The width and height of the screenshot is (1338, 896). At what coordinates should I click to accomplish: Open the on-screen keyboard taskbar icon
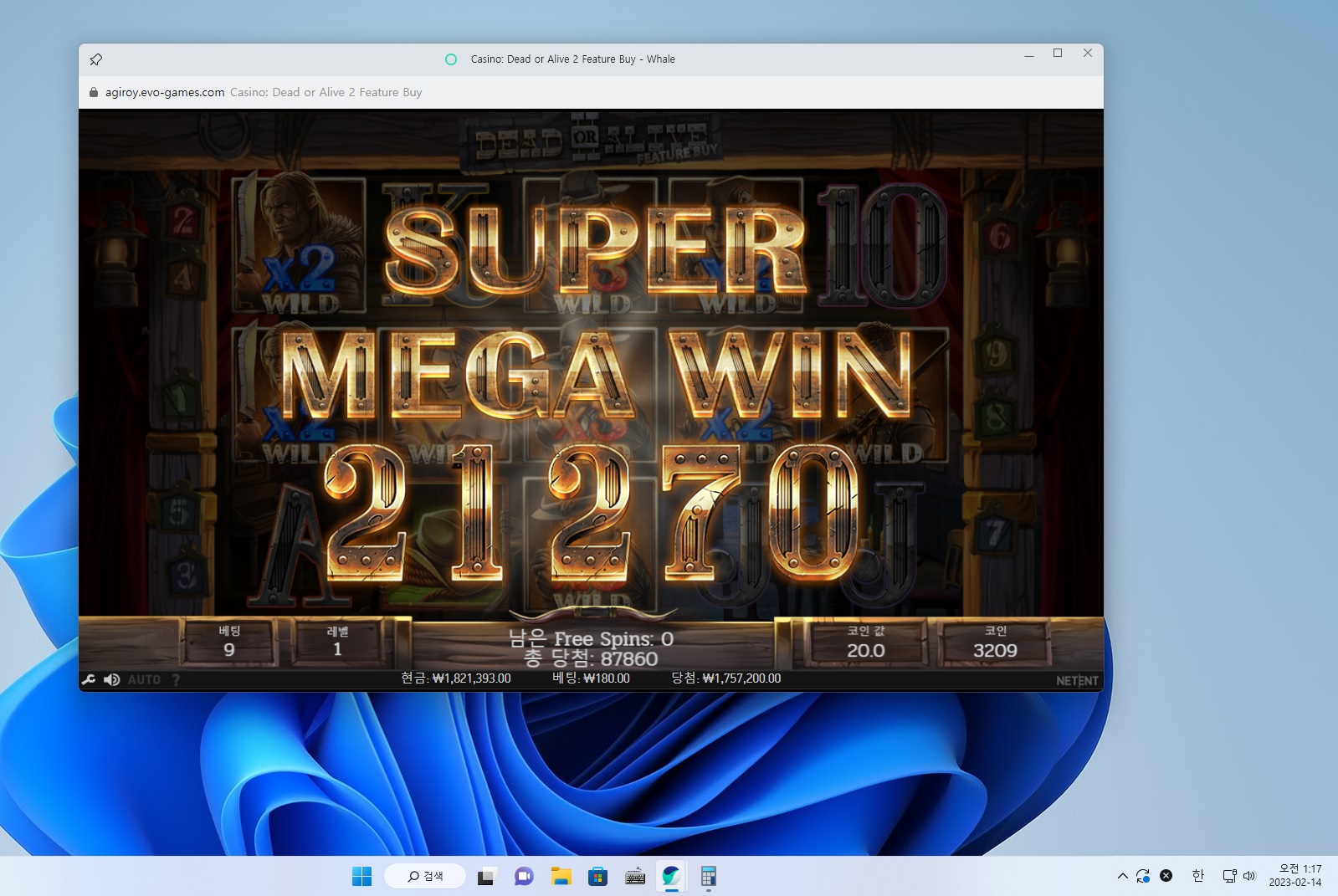click(x=635, y=876)
